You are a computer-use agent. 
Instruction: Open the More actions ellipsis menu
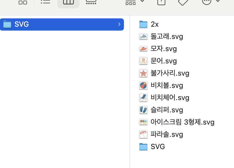[211, 2]
